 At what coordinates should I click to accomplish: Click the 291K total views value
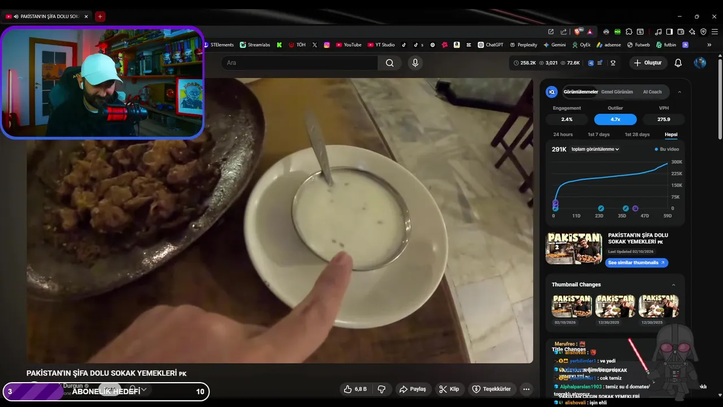click(x=559, y=149)
